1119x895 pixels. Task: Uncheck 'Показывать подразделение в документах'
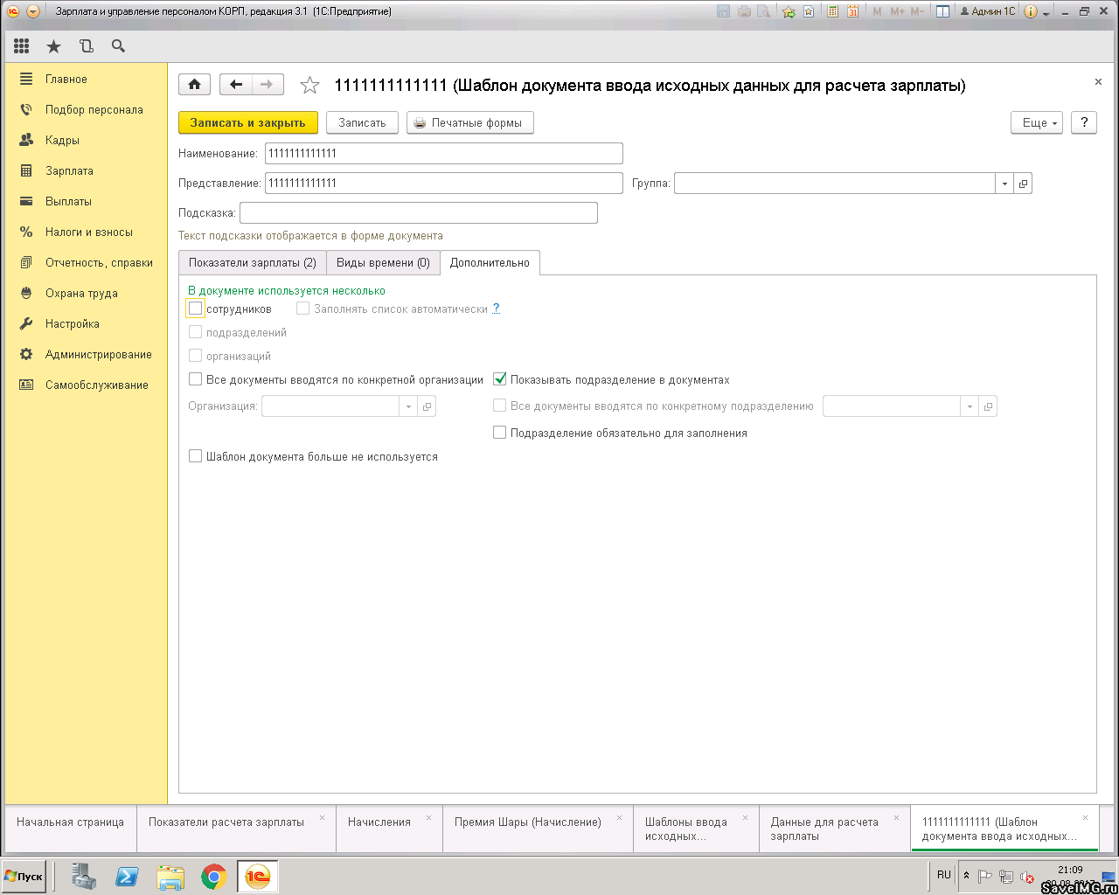(x=500, y=379)
